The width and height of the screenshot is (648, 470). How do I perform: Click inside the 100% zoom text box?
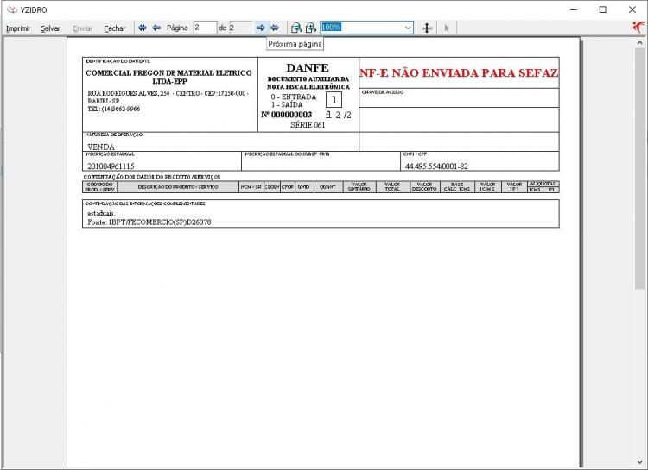click(362, 28)
